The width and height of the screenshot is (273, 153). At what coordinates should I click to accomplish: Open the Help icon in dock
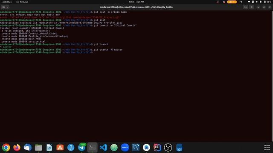pos(71,147)
